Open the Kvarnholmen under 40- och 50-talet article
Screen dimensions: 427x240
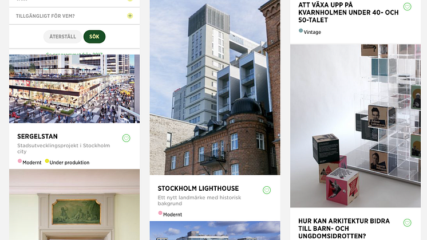[349, 13]
